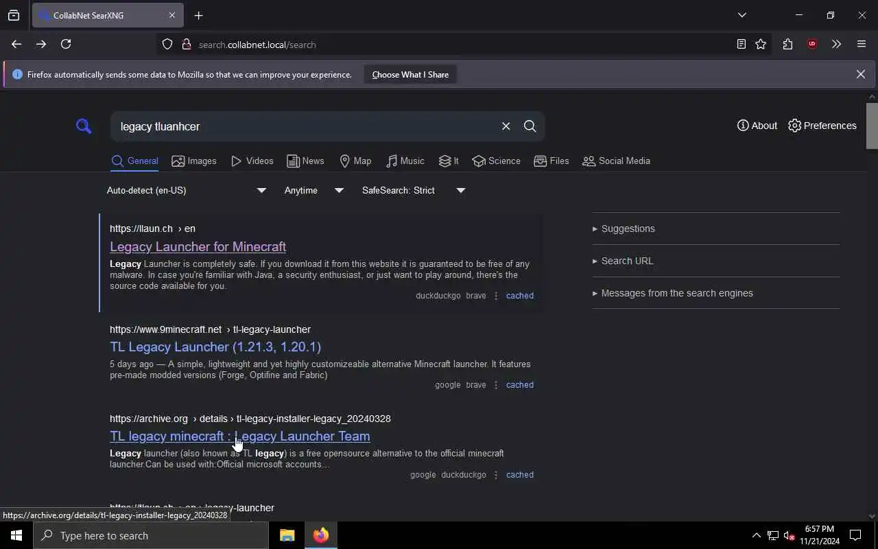Open a new tab with plus button
This screenshot has width=878, height=549.
point(198,15)
